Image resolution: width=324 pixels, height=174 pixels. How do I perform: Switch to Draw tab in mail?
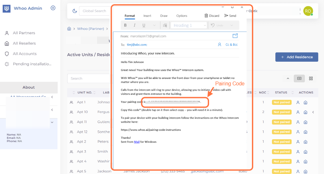[164, 16]
